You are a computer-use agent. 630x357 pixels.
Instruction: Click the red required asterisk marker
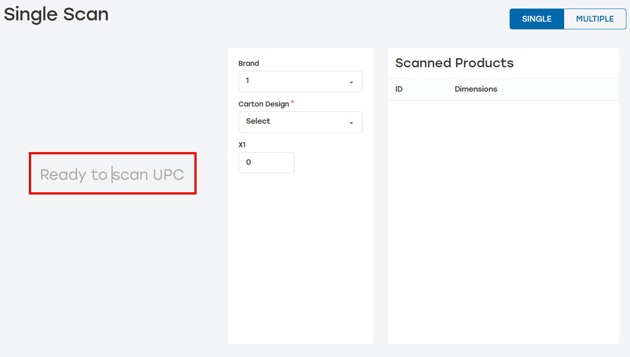pos(292,102)
